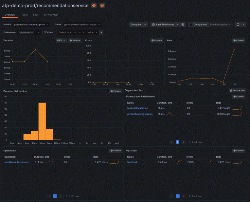Viewport: 250px width, 202px height.
Task: Click the 32ms histogram bar
Action: click(x=42, y=121)
